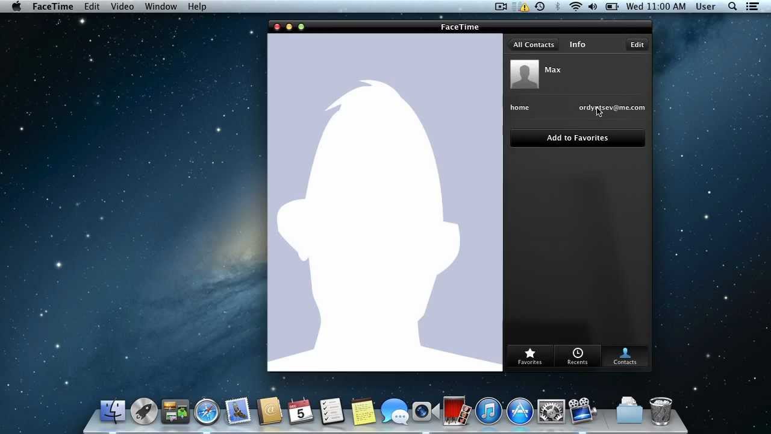Close the FaceTime window with red button

click(277, 27)
